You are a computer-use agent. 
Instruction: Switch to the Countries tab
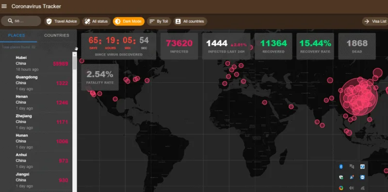57,35
